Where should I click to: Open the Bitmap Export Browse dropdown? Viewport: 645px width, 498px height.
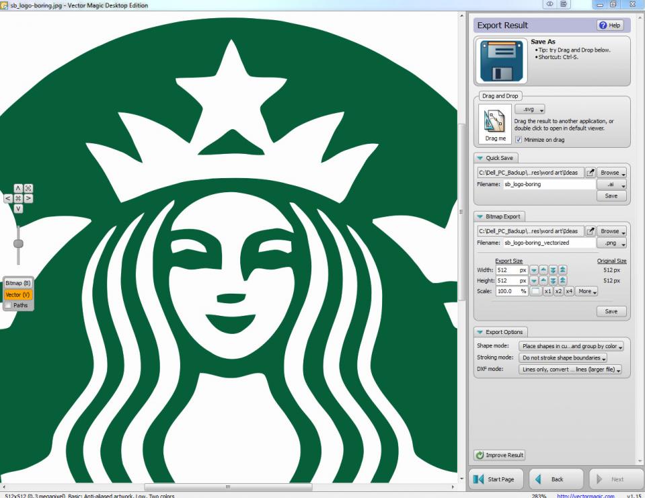tap(611, 231)
